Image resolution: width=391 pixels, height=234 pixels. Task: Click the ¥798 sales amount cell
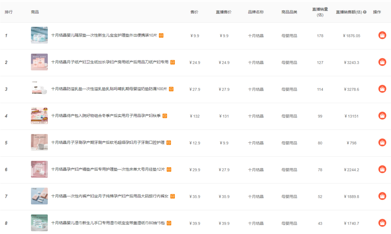(x=351, y=143)
